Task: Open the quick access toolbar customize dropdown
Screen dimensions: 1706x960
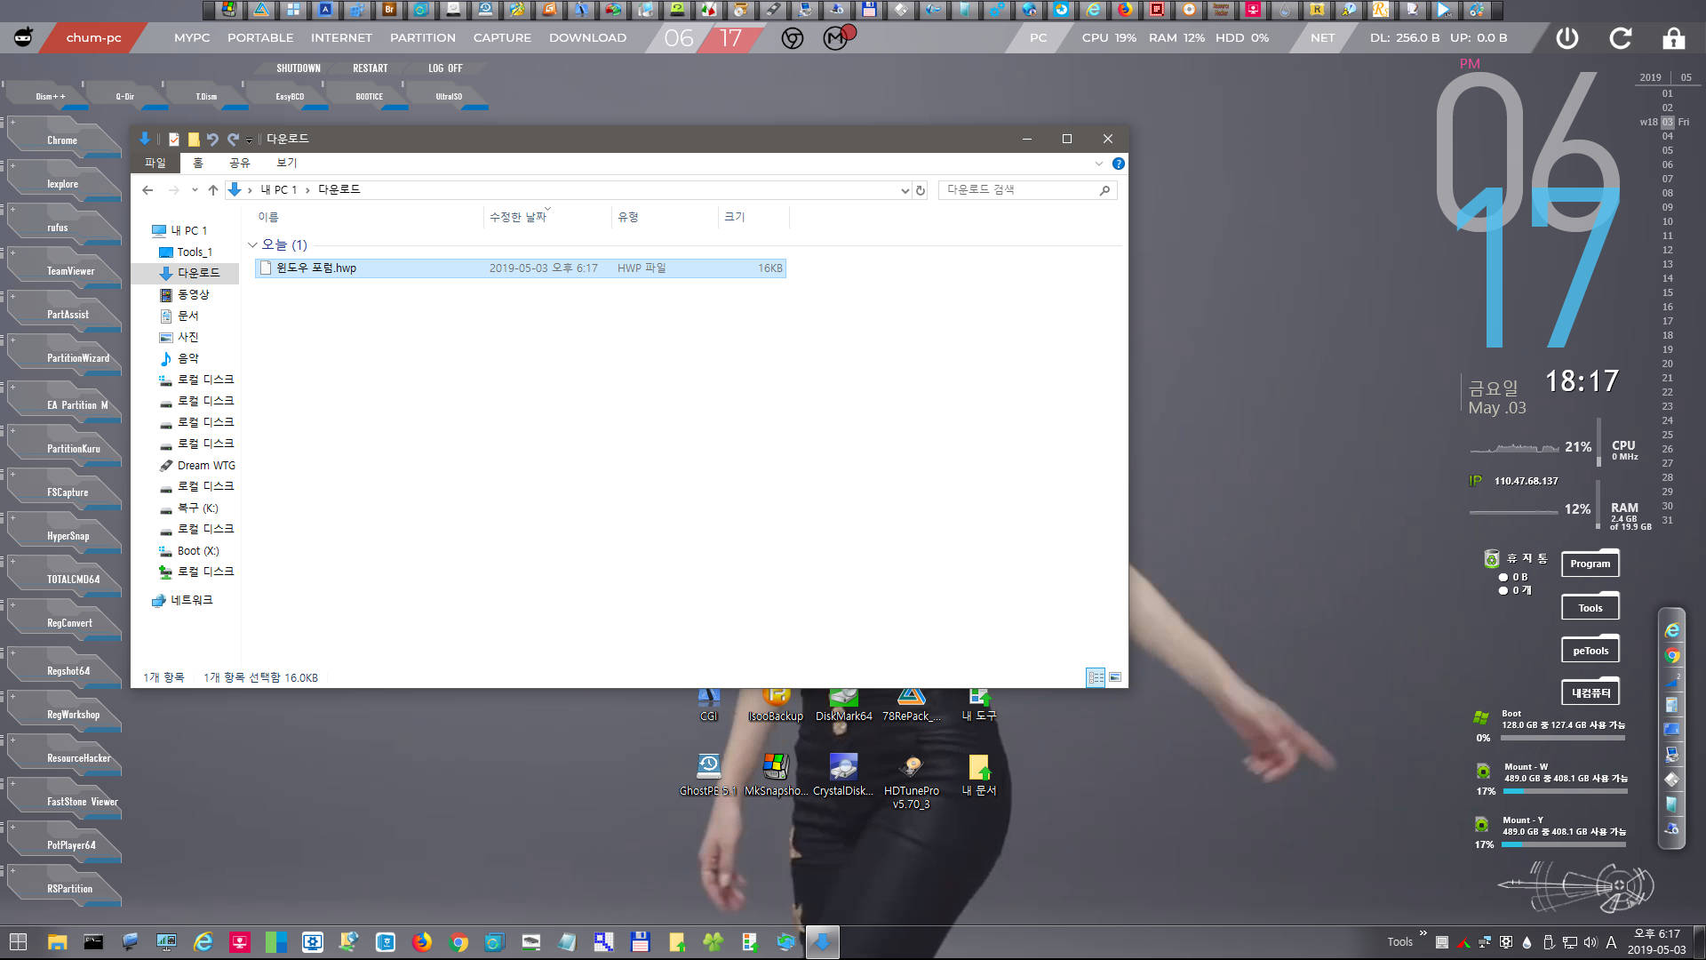Action: [x=249, y=140]
